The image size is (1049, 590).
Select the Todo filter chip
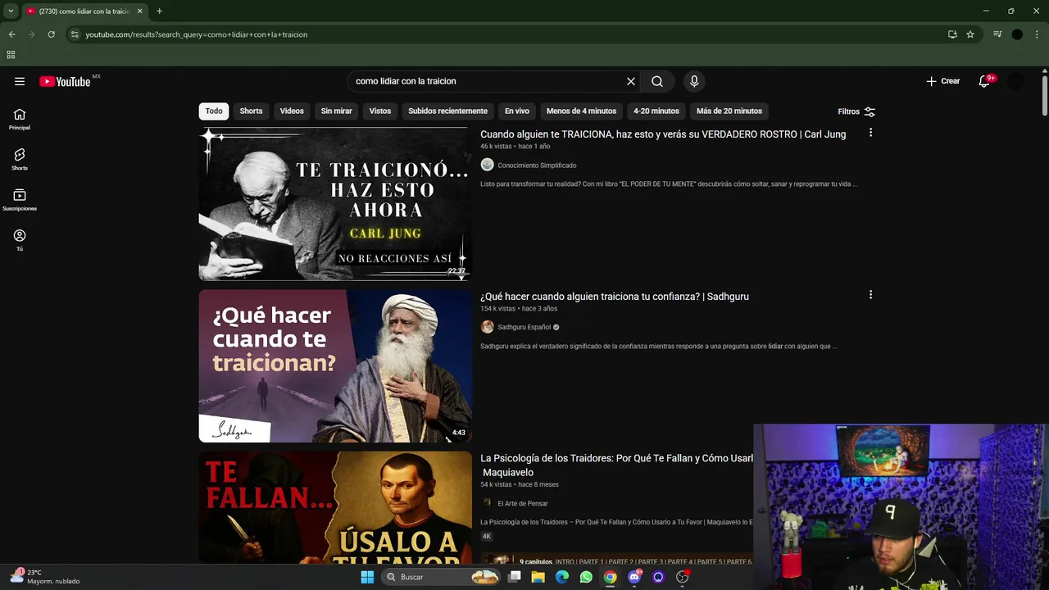tap(214, 111)
